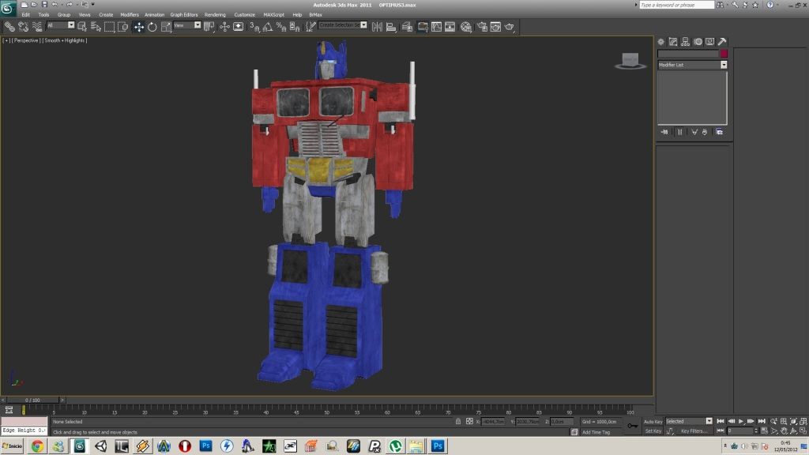Open the Create command panel tab

[661, 42]
